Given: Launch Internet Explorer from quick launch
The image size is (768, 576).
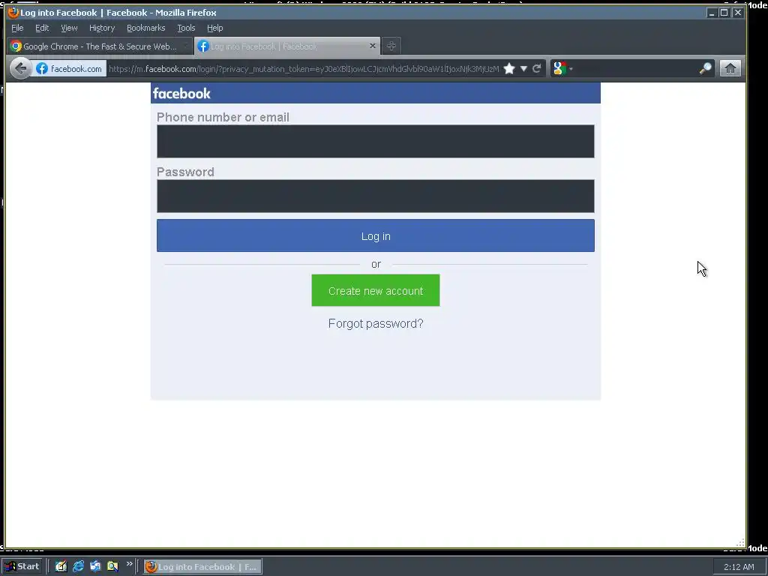Looking at the screenshot, I should tap(78, 567).
